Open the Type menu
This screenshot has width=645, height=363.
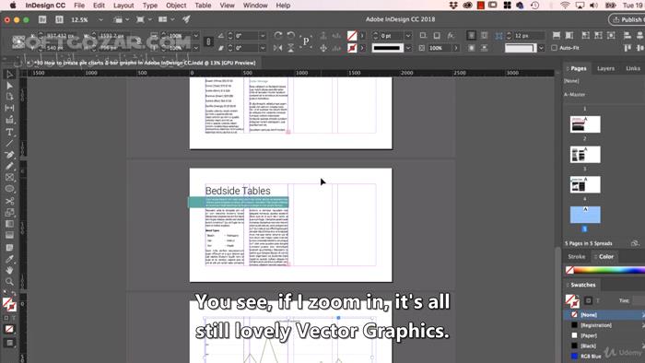point(149,6)
